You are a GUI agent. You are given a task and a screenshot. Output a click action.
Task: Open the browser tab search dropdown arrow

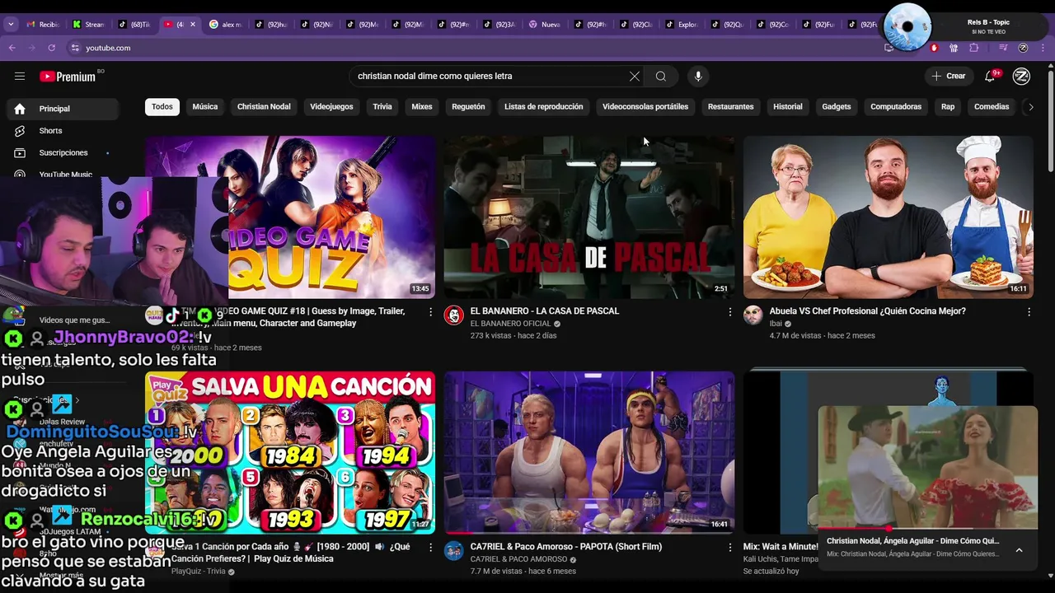(11, 25)
